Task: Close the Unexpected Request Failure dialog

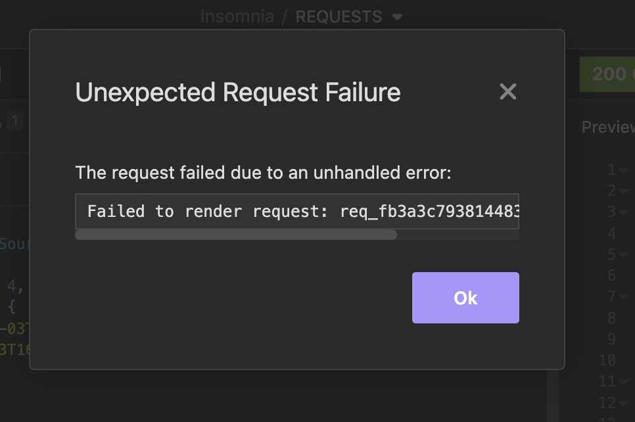Action: tap(507, 92)
